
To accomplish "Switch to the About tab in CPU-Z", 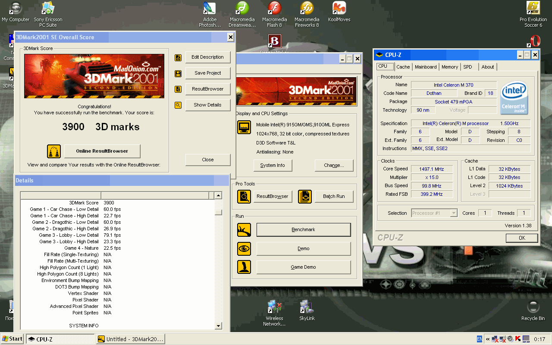I will pos(488,67).
